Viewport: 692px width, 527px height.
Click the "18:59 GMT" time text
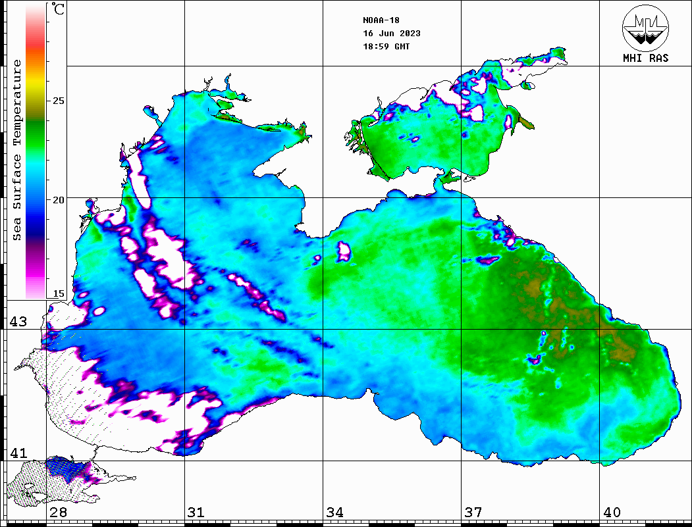[x=386, y=46]
